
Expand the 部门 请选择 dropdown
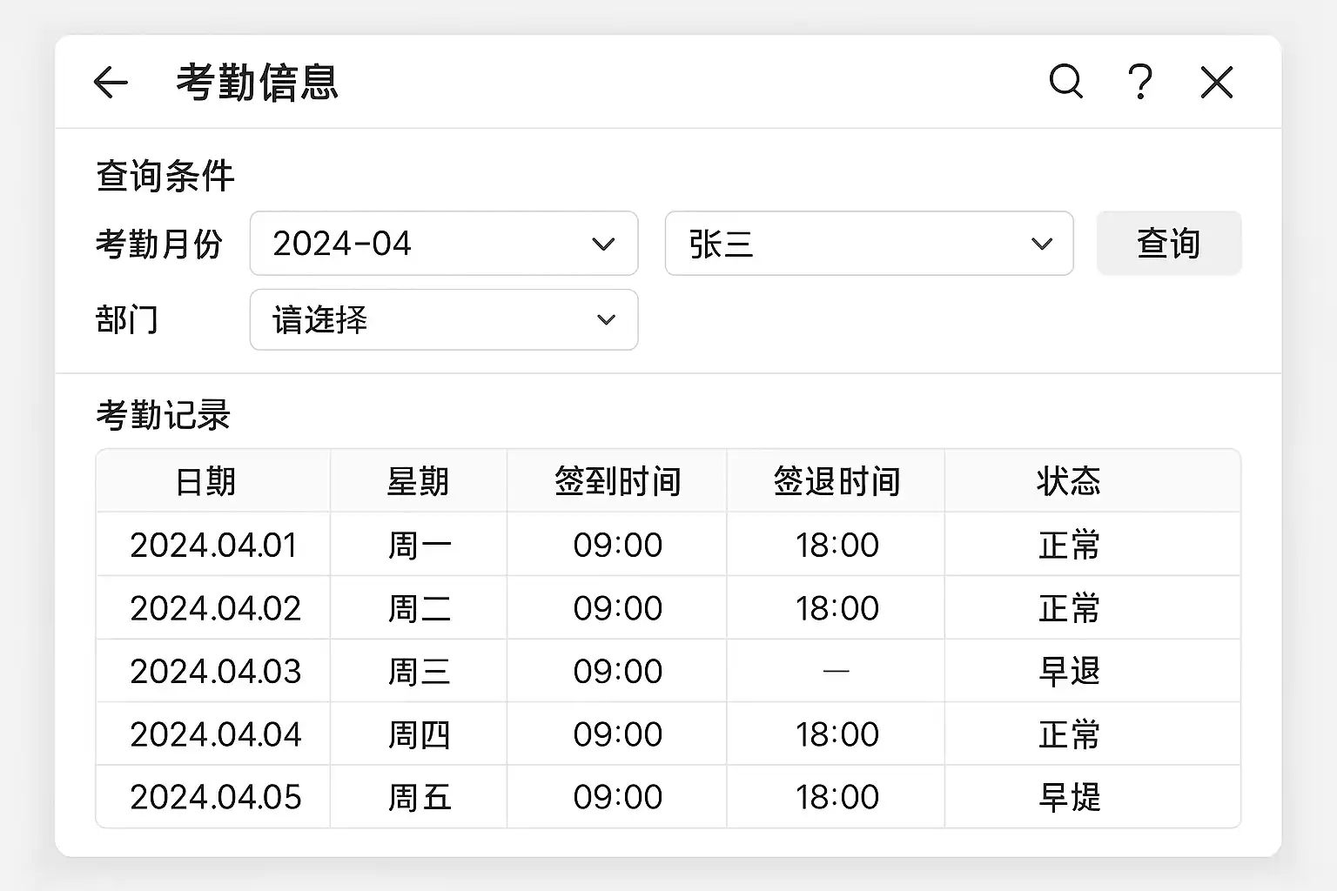(x=444, y=320)
